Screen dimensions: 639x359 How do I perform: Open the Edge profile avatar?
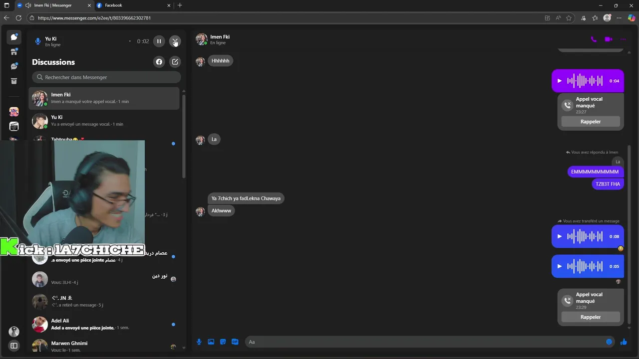coord(607,18)
